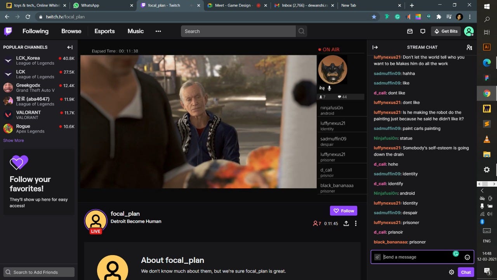Screen dimensions: 497x280
Task: Open the Browse page
Action: click(x=71, y=31)
